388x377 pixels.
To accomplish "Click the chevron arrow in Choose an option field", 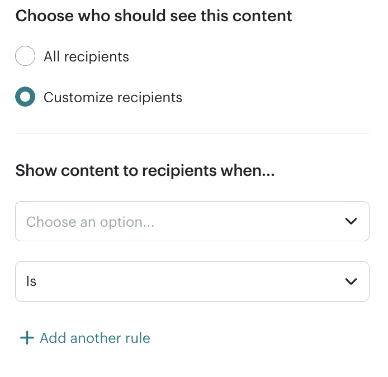I will point(351,221).
